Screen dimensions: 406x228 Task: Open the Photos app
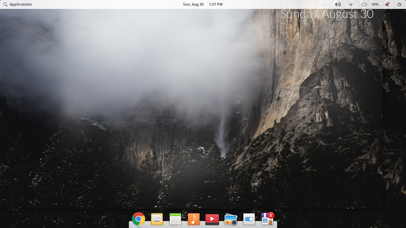point(230,219)
